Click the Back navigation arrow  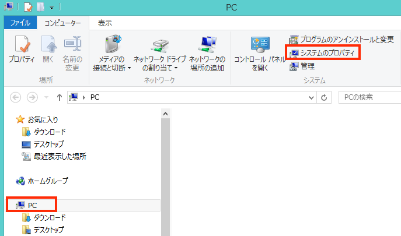coord(15,97)
